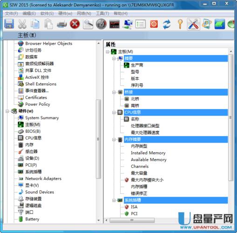The height and width of the screenshot is (233, 237).
Task: Click the Cut scissors toolbar icon
Action: [22, 24]
